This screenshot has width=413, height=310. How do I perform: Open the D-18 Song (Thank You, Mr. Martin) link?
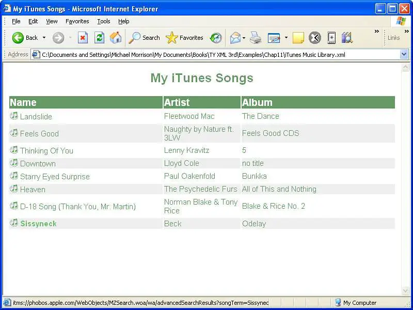tap(78, 207)
